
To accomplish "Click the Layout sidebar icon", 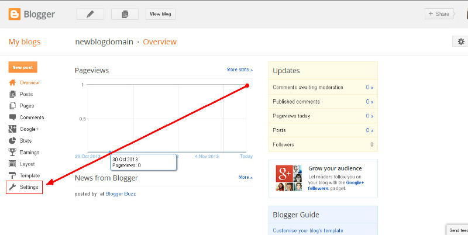I will tap(12, 164).
